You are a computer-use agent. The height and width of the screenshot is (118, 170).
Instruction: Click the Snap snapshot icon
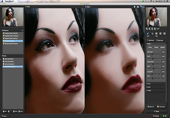(x=156, y=34)
